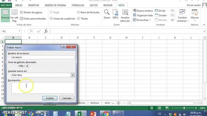Click the Descripción text area

pyautogui.click(x=43, y=88)
